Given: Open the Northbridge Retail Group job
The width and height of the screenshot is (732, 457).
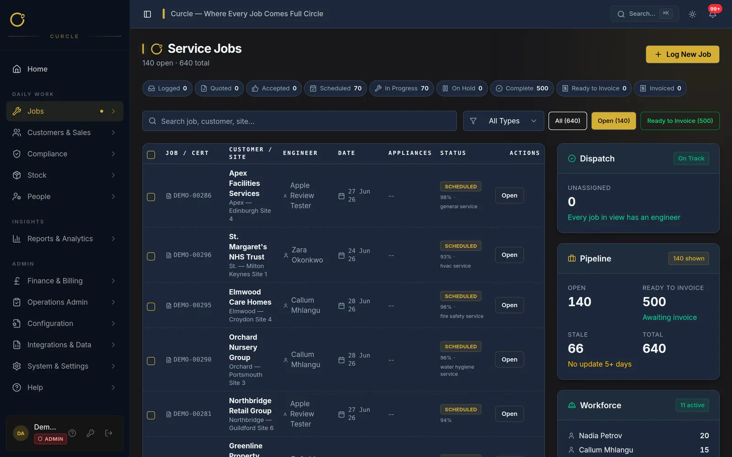Looking at the screenshot, I should [509, 414].
